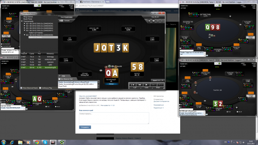Click the blue submit comment button
258x145 pixels.
tap(85, 127)
